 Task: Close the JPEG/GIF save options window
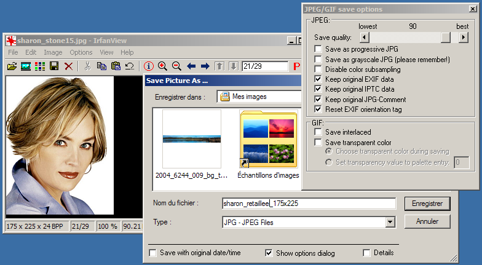click(473, 9)
